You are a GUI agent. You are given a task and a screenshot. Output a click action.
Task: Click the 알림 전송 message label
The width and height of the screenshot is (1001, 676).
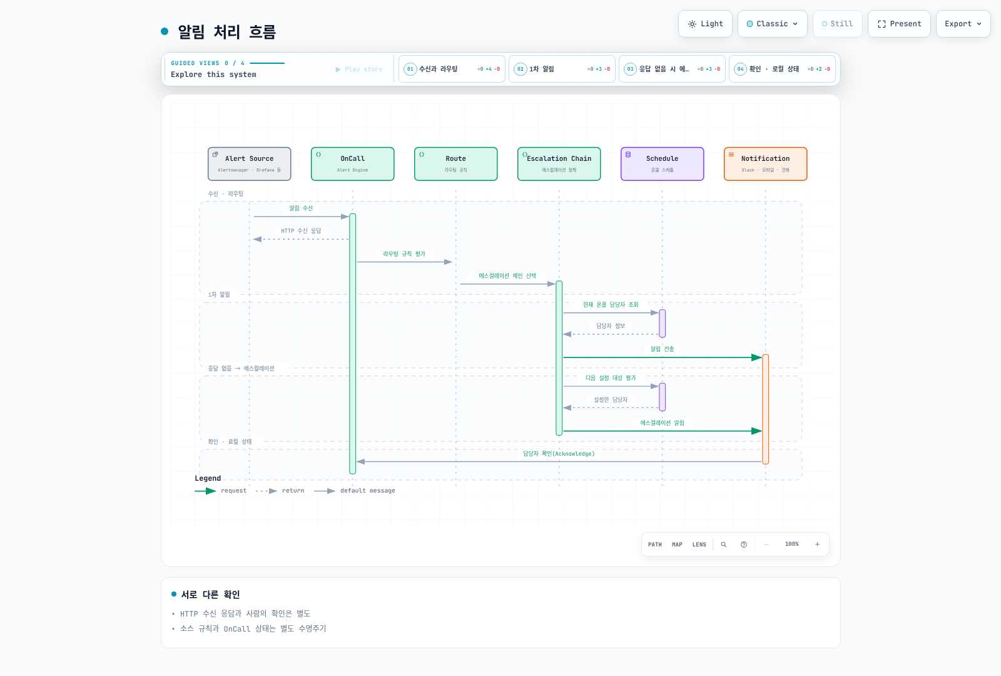point(663,349)
